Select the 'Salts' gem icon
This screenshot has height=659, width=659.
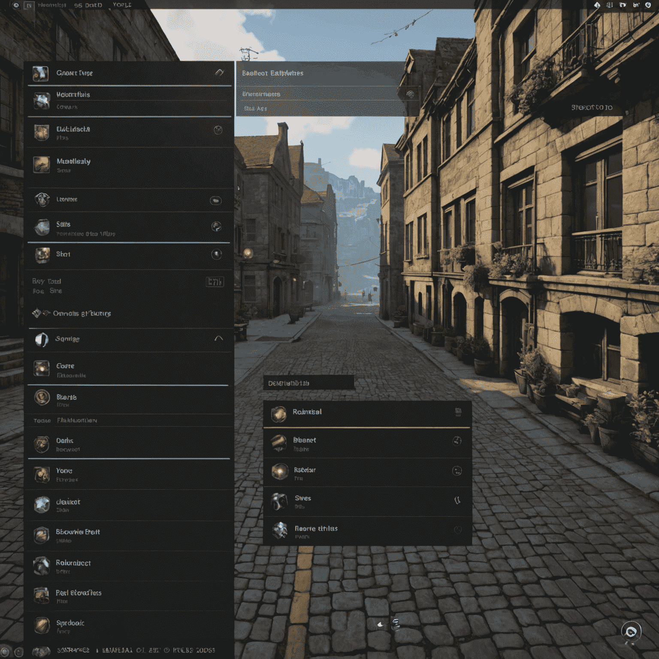pyautogui.click(x=42, y=227)
